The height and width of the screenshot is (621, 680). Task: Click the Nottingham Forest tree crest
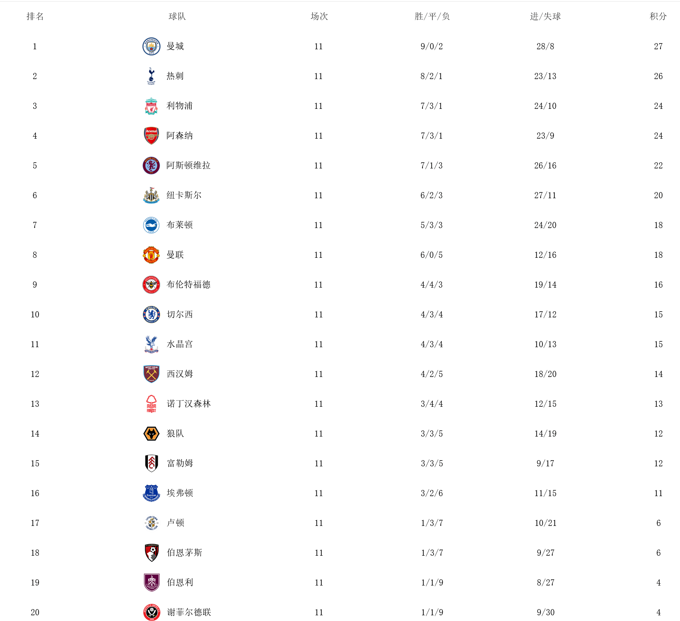point(151,404)
